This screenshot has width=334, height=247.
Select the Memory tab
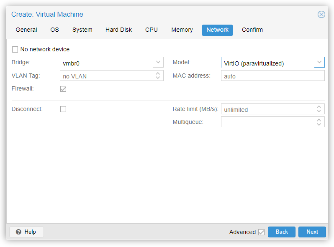coord(182,30)
